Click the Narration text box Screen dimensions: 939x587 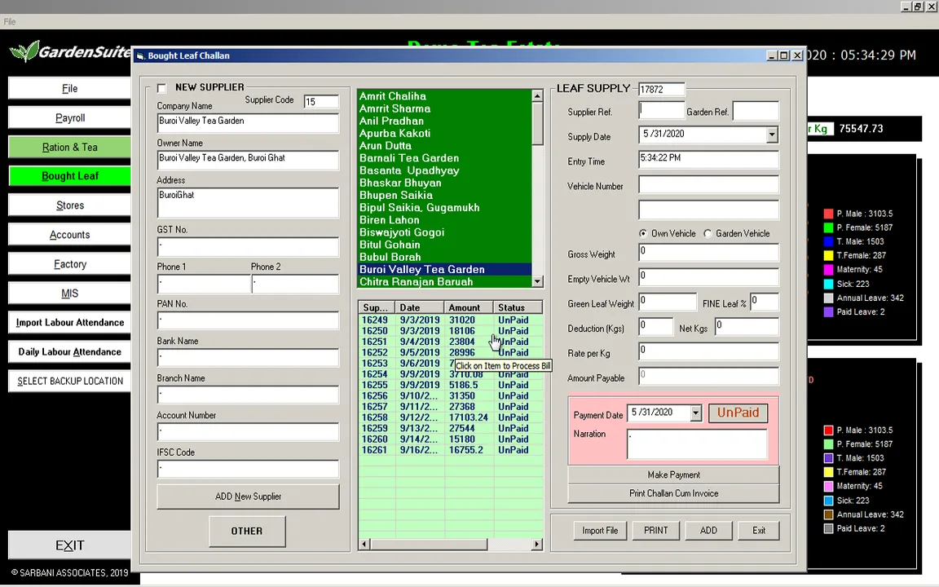coord(697,444)
